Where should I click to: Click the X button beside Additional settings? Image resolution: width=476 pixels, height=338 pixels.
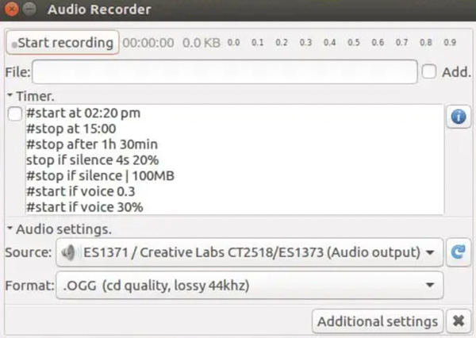coord(459,321)
